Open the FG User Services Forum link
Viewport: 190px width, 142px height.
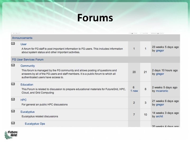28,59
